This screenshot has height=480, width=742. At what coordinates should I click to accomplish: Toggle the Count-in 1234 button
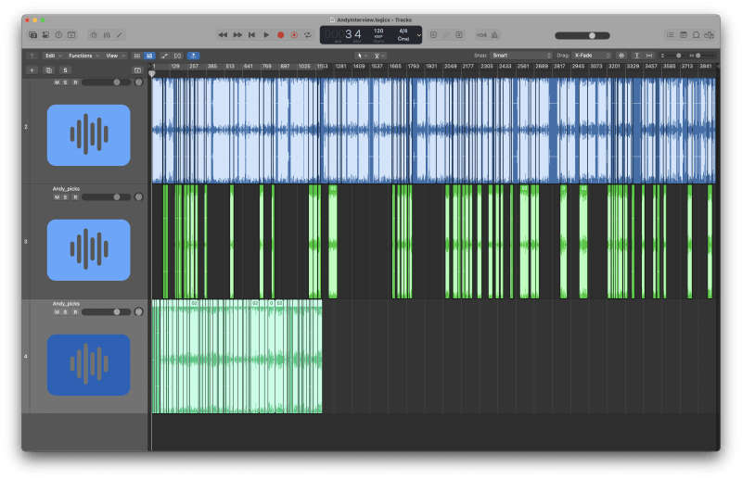click(481, 35)
